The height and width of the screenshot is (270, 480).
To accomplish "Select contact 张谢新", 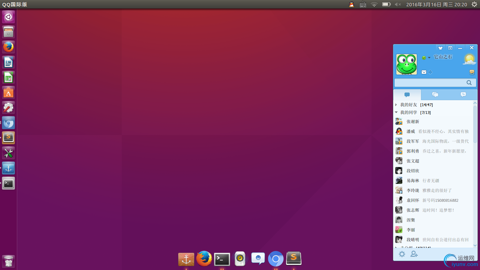I will tap(433, 122).
